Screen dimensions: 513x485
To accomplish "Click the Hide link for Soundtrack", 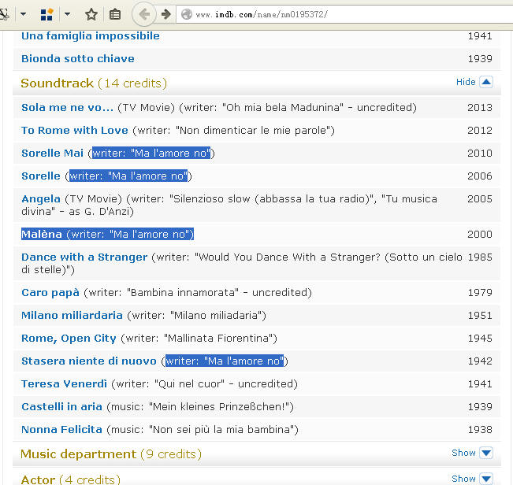I will coord(466,82).
